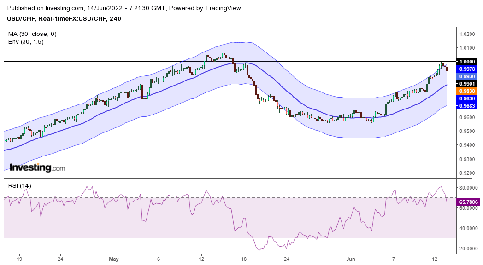Click the Jun label on time axis
This screenshot has width=483, height=265.
point(351,259)
